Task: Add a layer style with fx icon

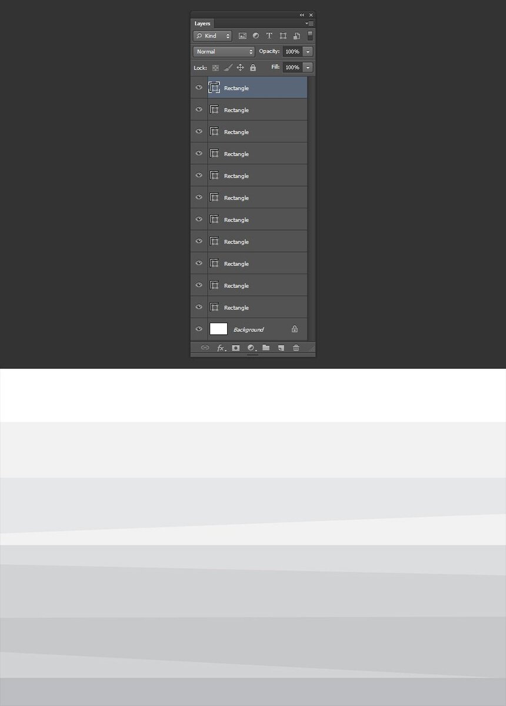Action: (x=221, y=348)
